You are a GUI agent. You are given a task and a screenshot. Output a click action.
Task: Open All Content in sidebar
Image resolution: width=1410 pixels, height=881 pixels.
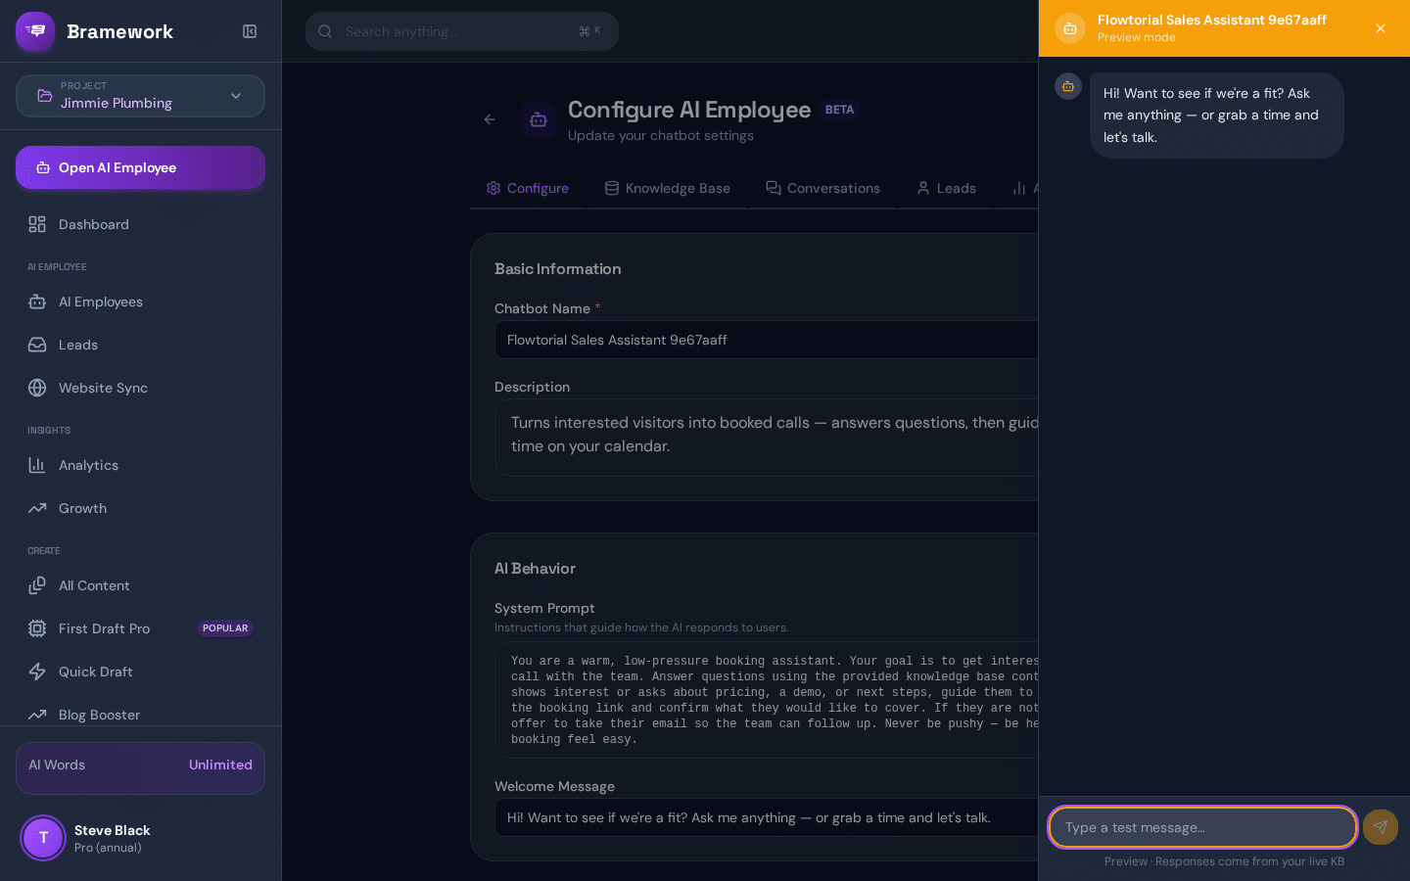140,585
